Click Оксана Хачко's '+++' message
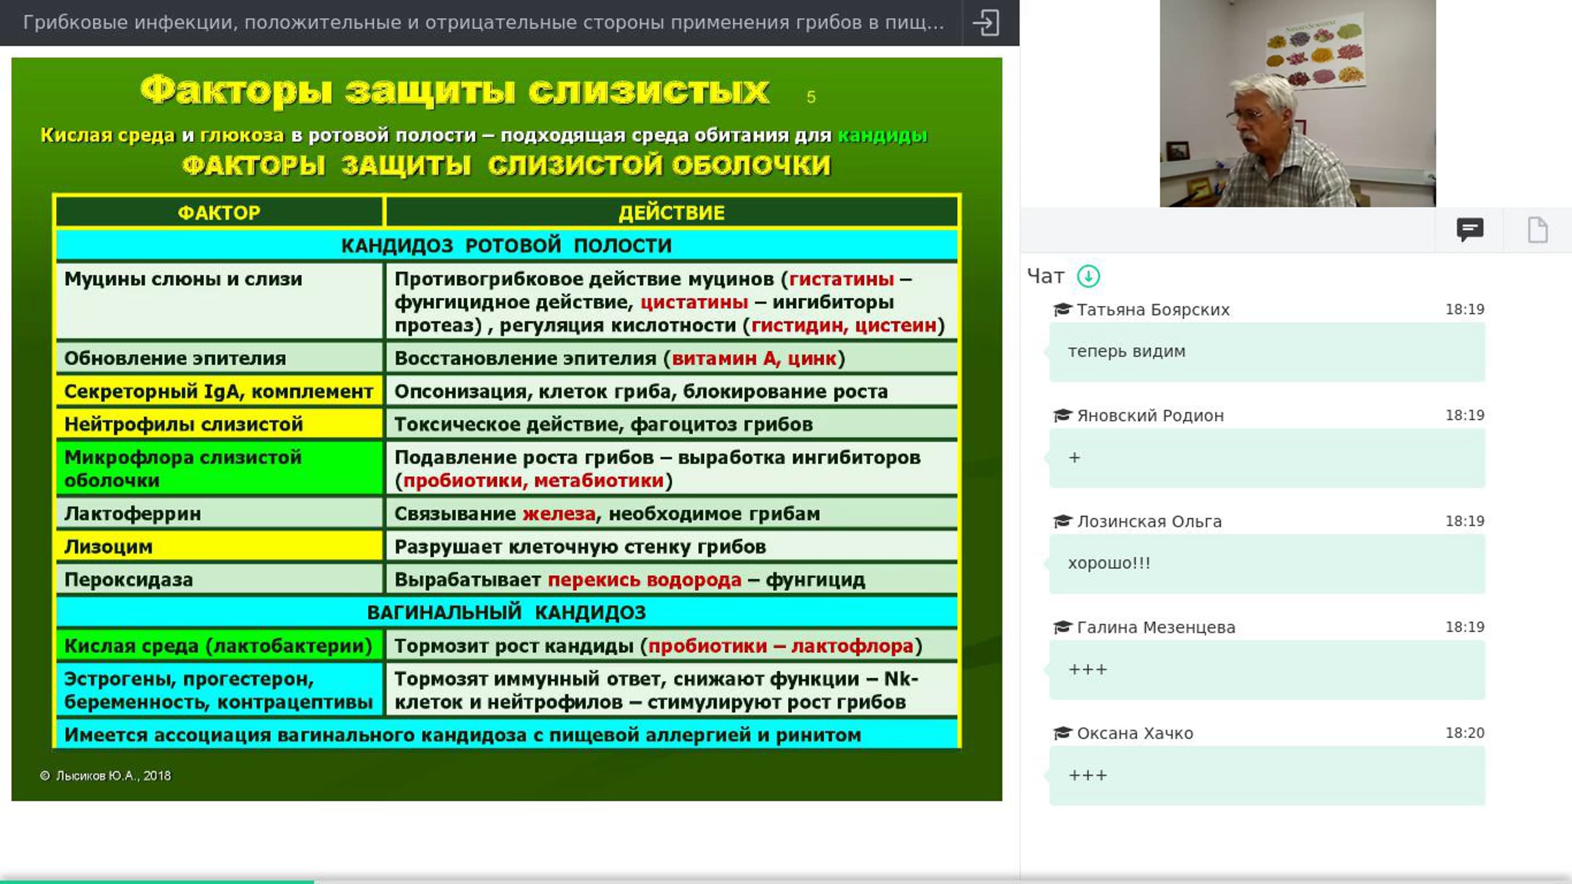This screenshot has height=884, width=1572. tap(1267, 776)
